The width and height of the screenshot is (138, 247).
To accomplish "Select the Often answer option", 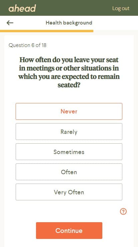I will pyautogui.click(x=69, y=172).
